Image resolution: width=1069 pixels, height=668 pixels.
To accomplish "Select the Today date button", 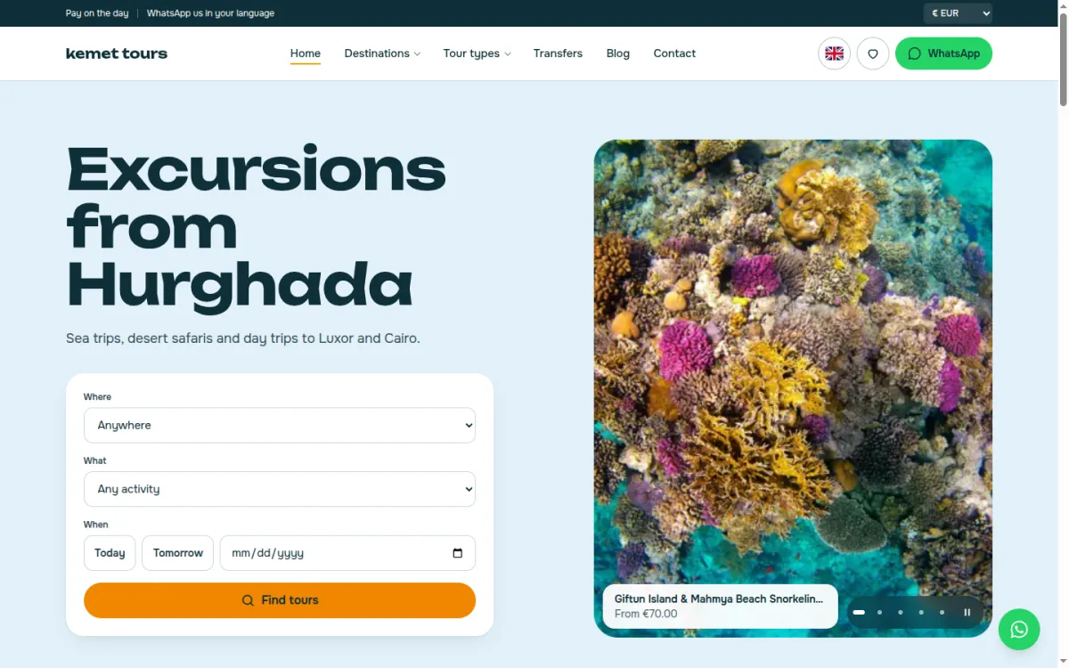I will 110,553.
